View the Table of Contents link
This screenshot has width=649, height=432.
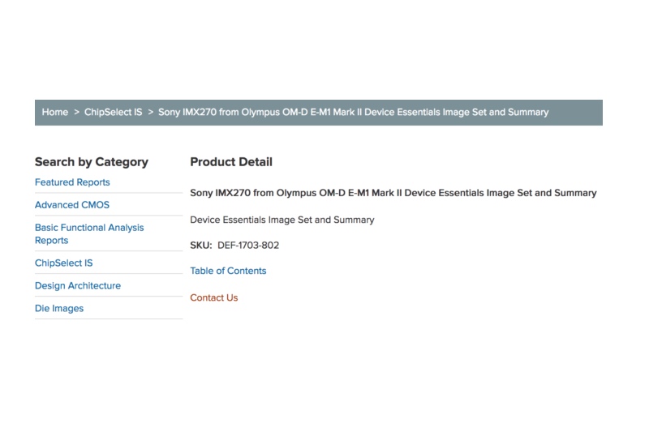click(228, 271)
